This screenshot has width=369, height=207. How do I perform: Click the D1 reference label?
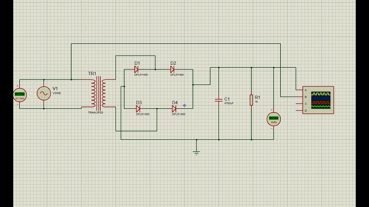pos(137,63)
